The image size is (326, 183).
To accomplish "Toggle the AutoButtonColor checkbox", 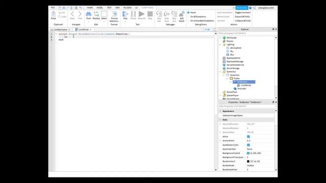I will [x=248, y=145].
